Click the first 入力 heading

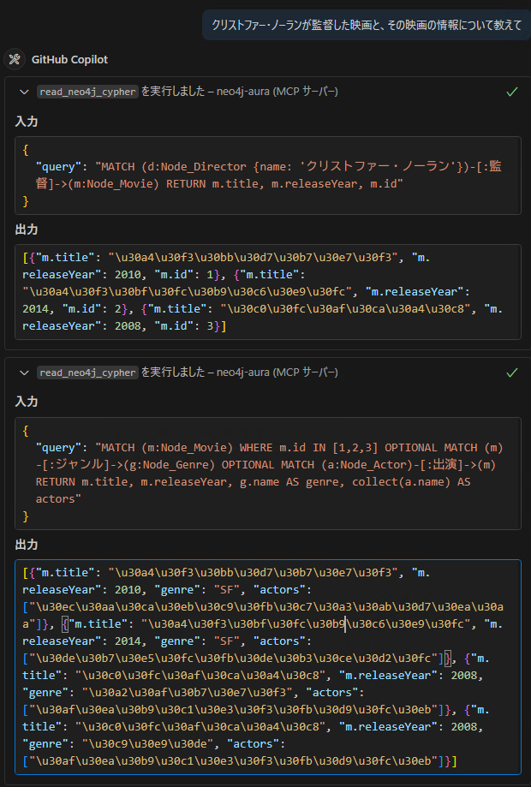coord(27,122)
